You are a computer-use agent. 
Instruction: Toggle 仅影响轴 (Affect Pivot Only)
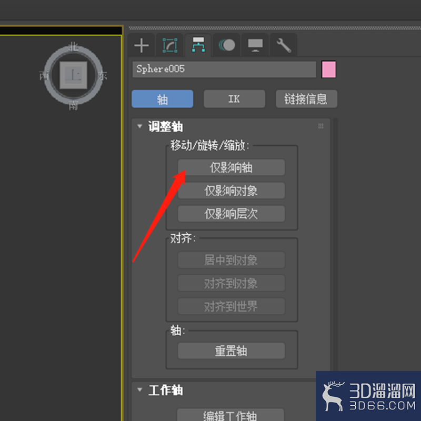(231, 167)
